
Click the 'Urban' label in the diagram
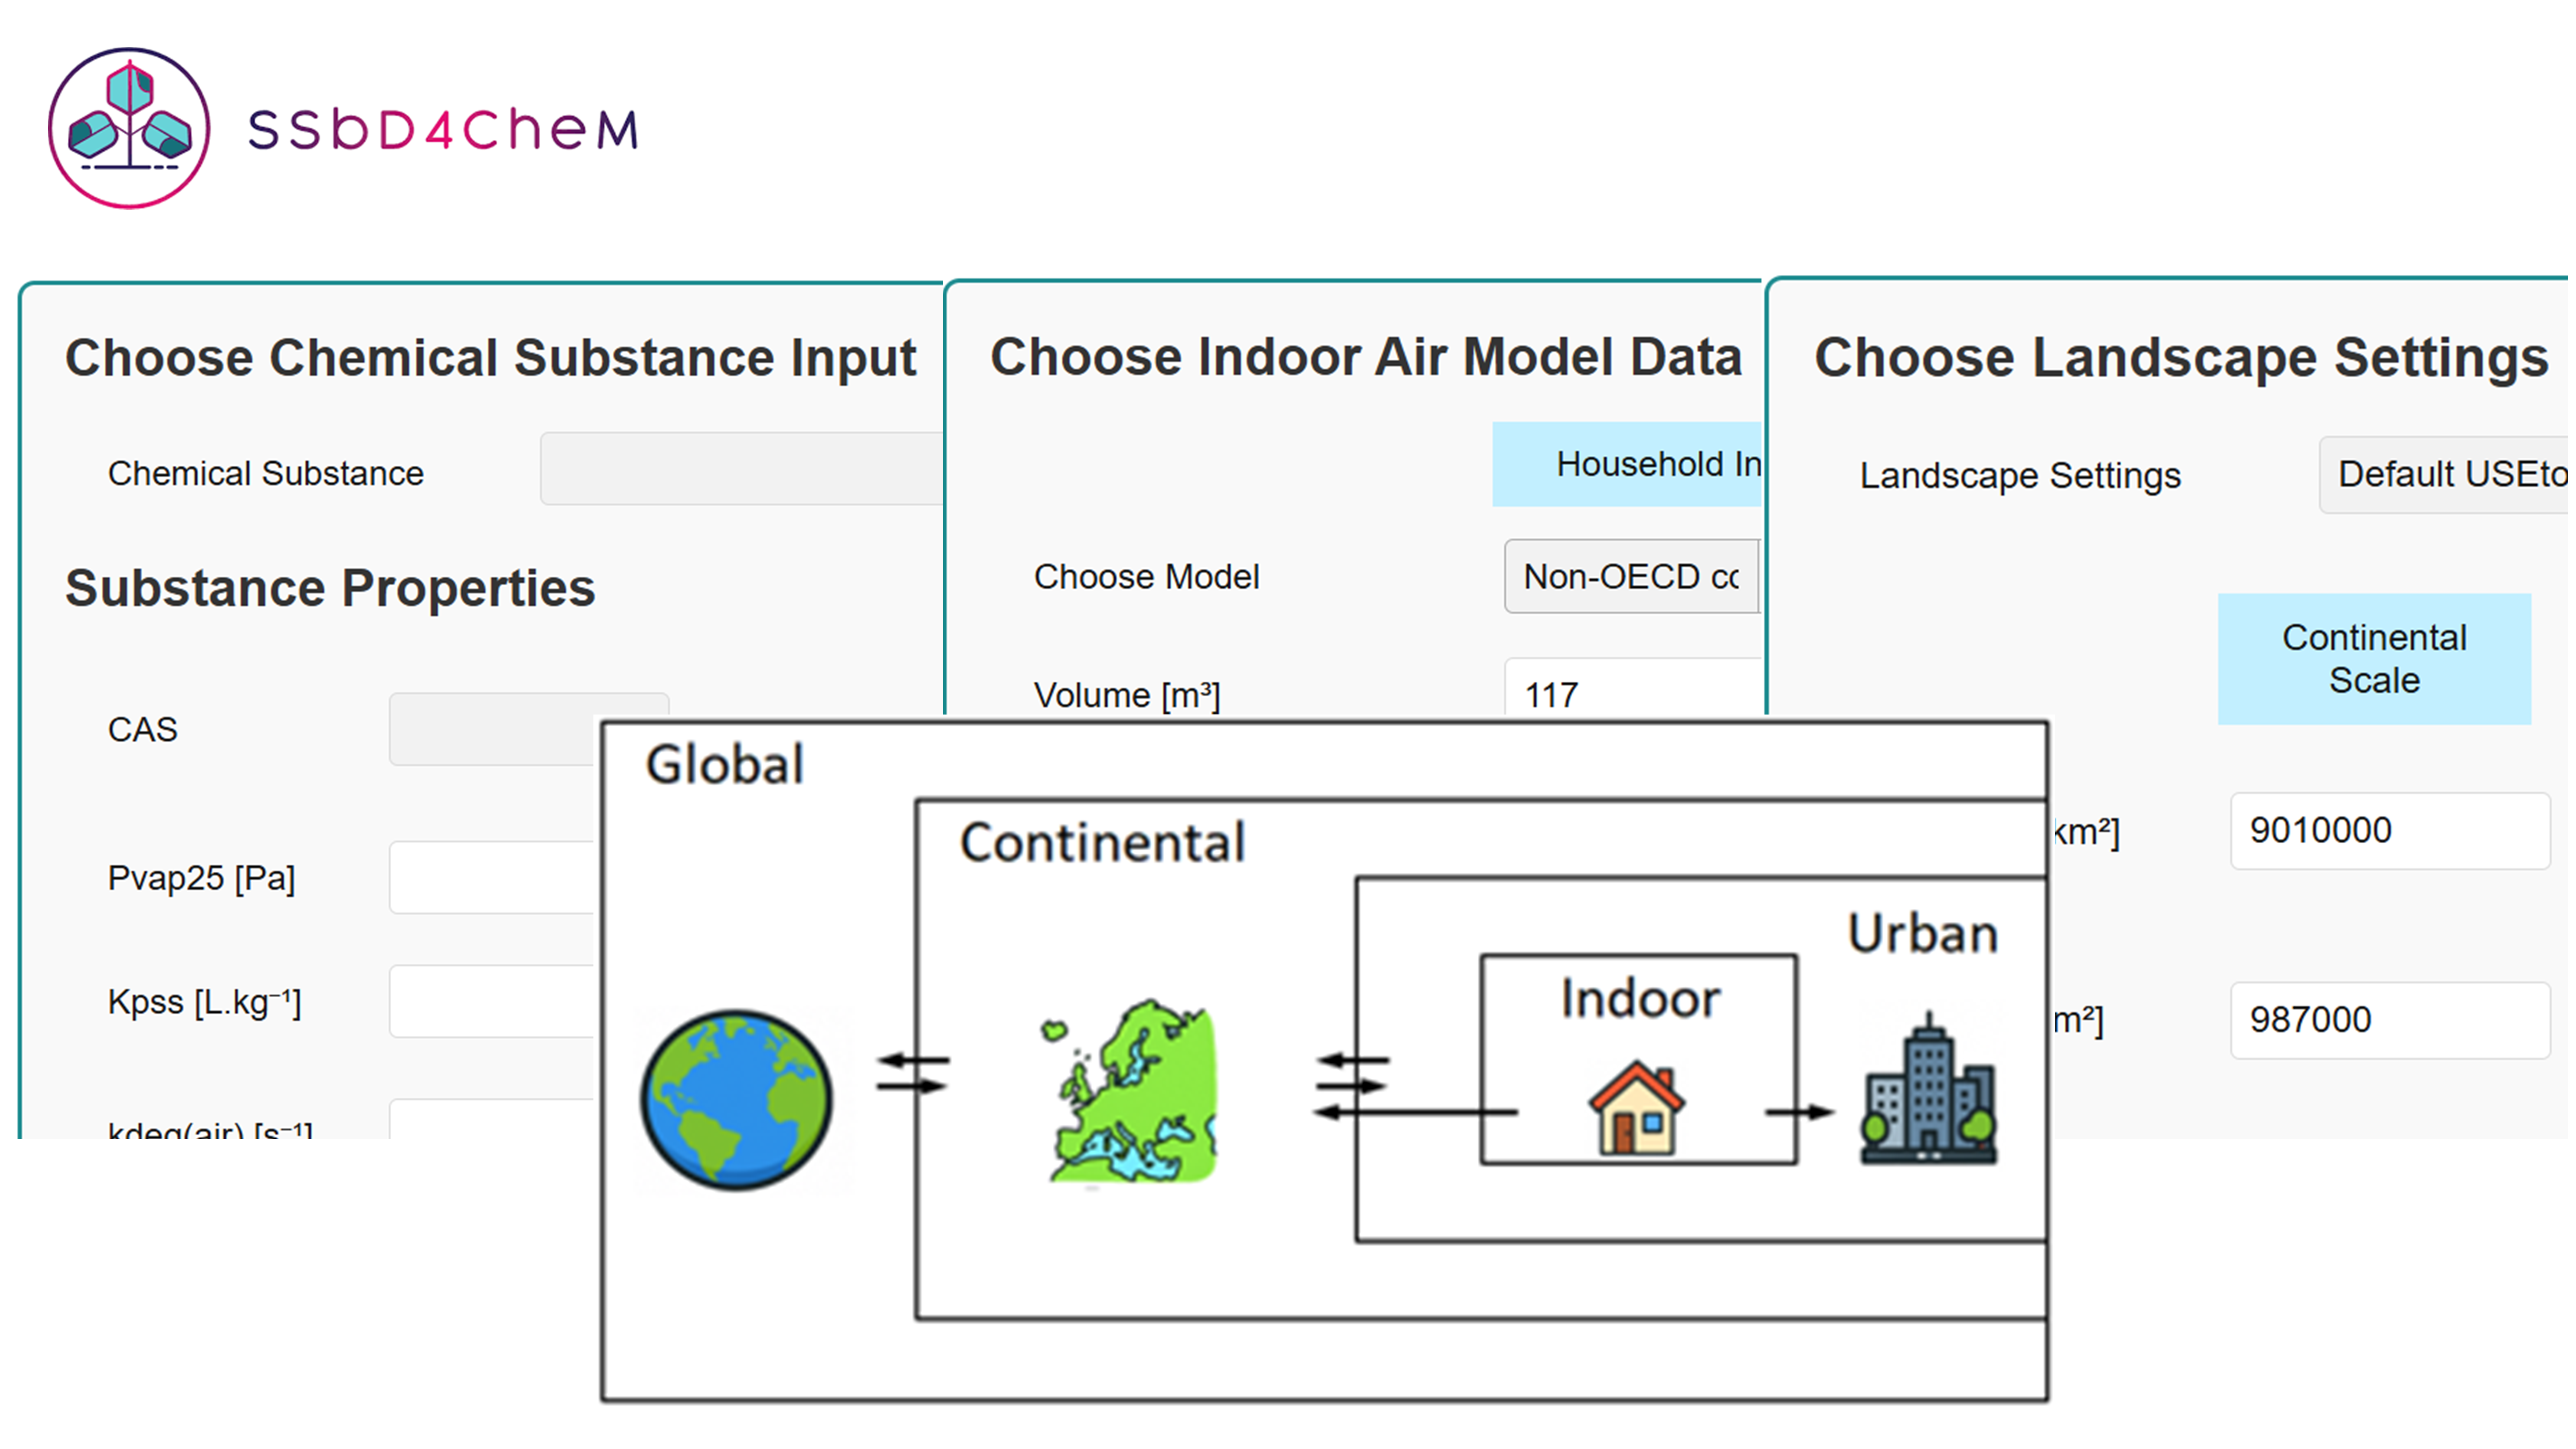point(1923,934)
